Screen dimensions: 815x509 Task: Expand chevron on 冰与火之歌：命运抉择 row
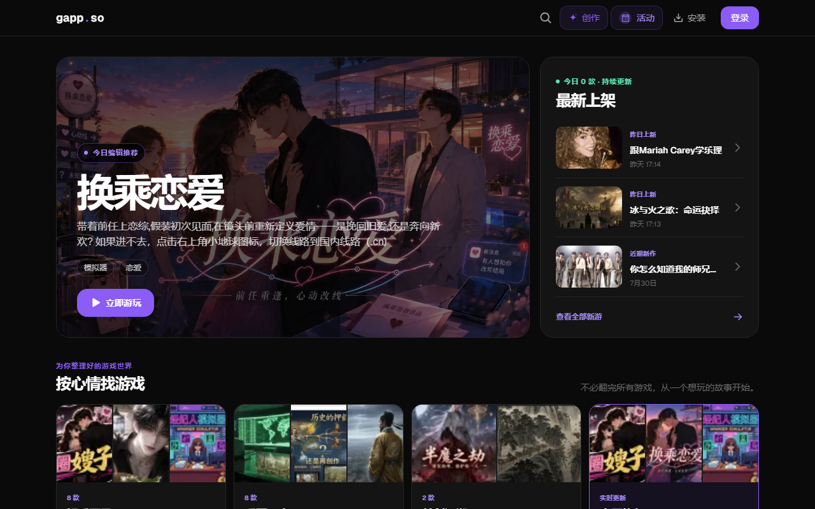[x=737, y=207]
